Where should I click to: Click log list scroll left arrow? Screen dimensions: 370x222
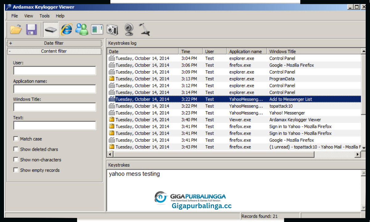click(x=111, y=154)
